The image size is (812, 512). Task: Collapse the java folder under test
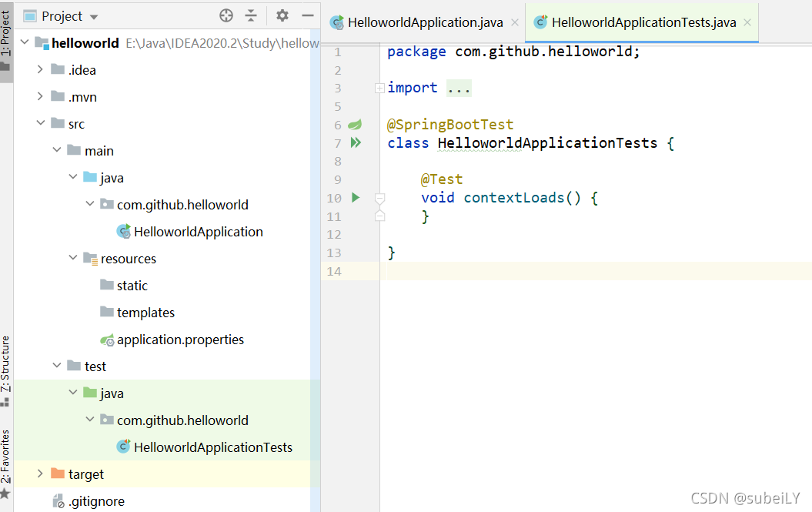click(x=73, y=393)
